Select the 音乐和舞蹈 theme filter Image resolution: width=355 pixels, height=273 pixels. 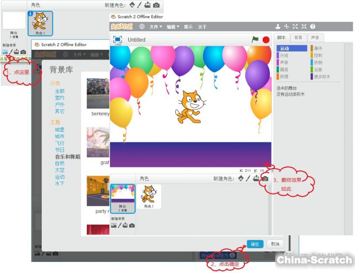click(67, 157)
